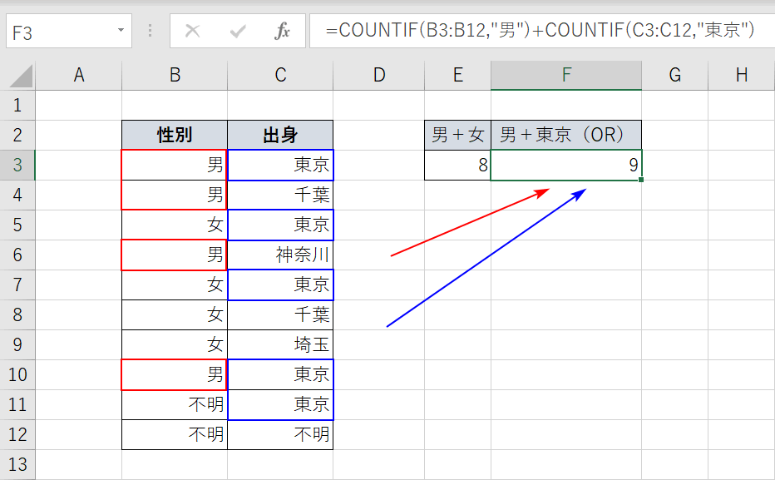
Task: Select row 3 header
Action: tap(18, 165)
